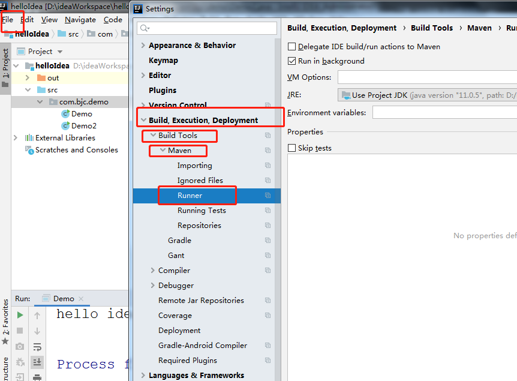Expand the Editor settings section
Viewport: 517px width, 381px height.
(x=143, y=75)
